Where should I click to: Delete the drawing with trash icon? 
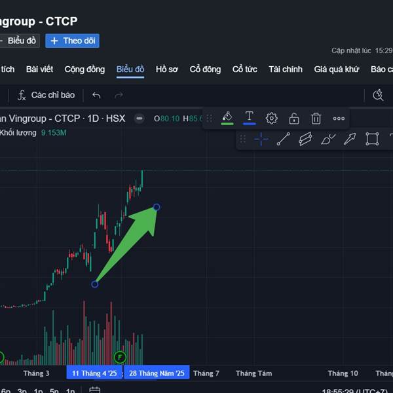click(x=316, y=119)
